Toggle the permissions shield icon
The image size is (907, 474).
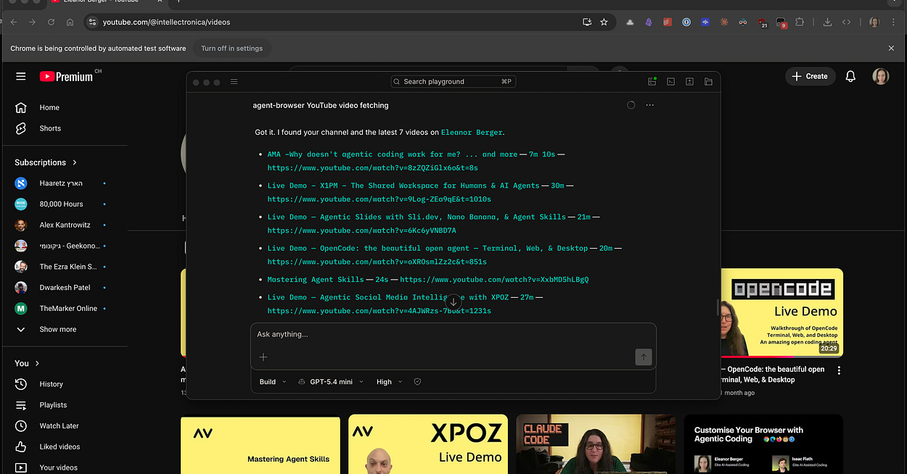(x=417, y=382)
